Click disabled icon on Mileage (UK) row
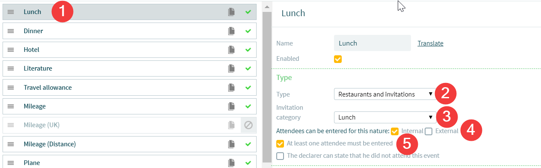 (248, 125)
